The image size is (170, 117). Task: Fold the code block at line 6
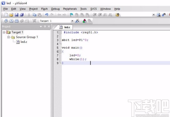[60, 52]
